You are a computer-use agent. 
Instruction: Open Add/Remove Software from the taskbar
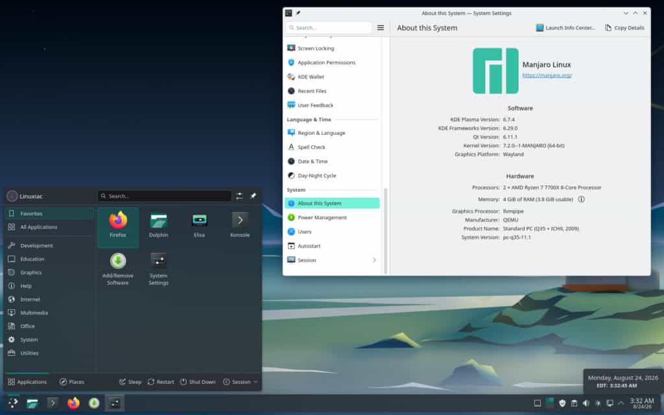[93, 403]
